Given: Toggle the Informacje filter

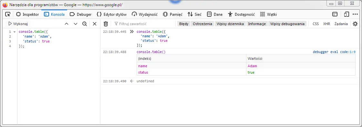Looking at the screenshot, I should click(x=257, y=24).
